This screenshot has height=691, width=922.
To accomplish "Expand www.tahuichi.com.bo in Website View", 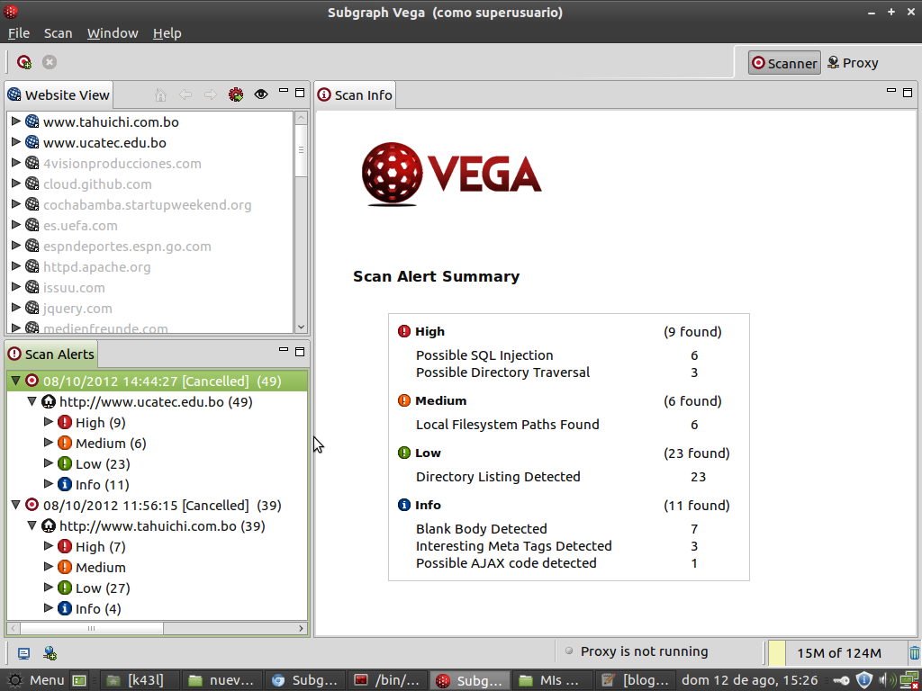I will [16, 121].
